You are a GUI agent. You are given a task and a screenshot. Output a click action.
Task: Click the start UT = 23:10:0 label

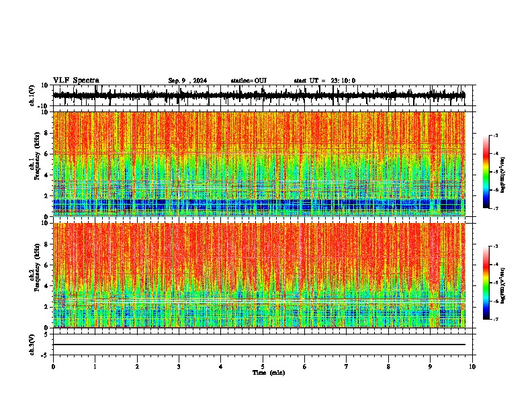pos(324,81)
